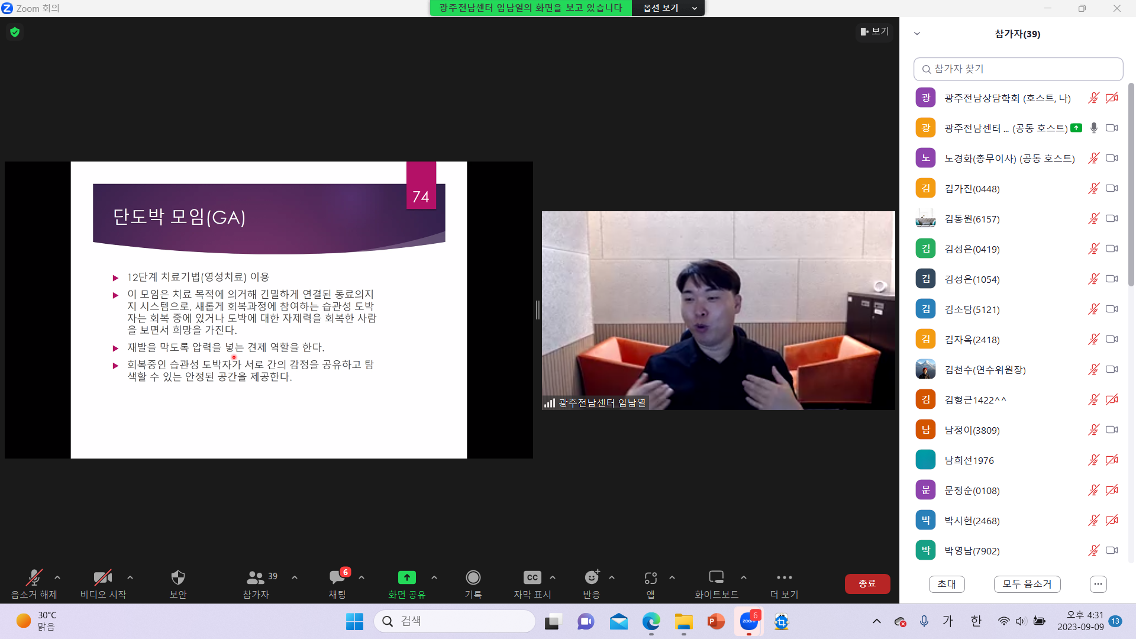Open the Security shield icon
1136x639 pixels.
pyautogui.click(x=177, y=578)
